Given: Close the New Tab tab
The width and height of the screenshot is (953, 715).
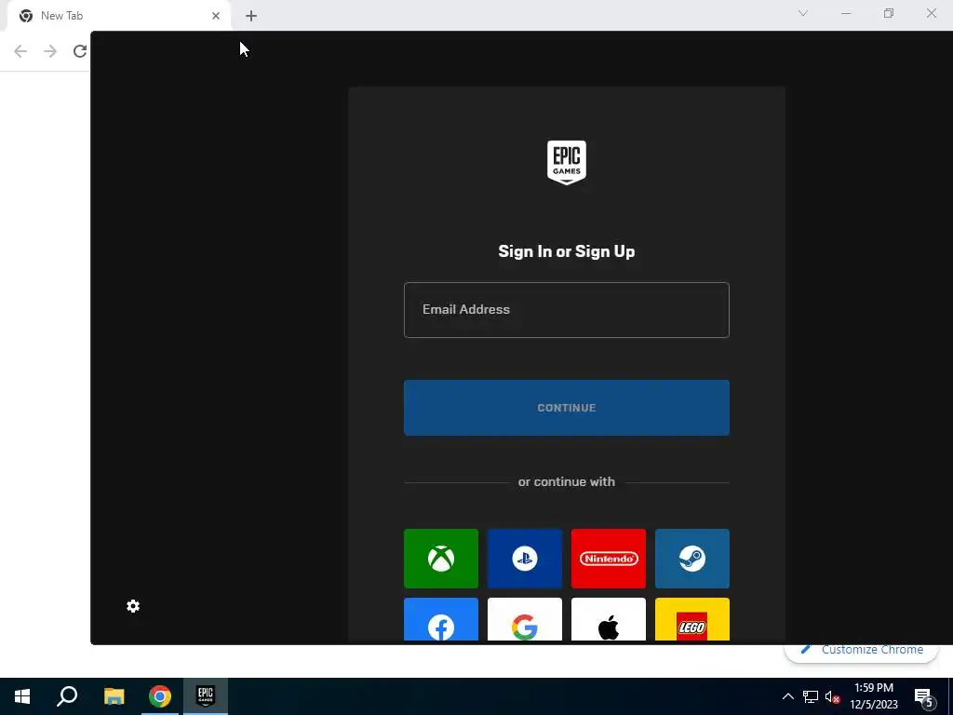Looking at the screenshot, I should click(x=216, y=16).
